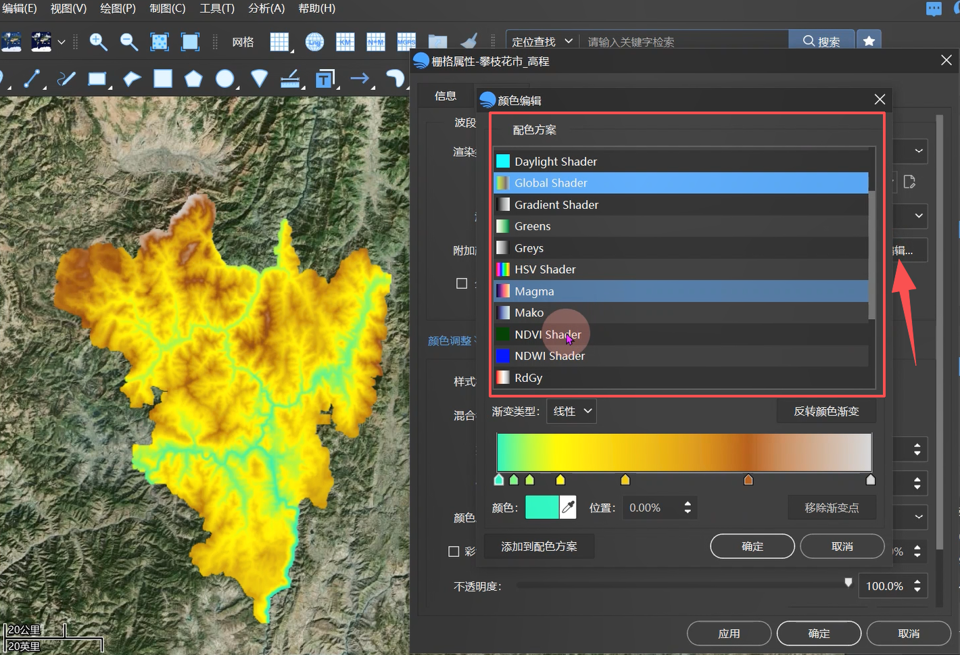Click the edit document icon in raster properties
Image resolution: width=960 pixels, height=655 pixels.
point(909,182)
